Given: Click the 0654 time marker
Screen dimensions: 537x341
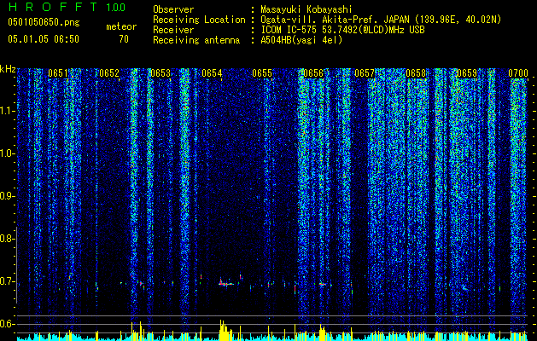Looking at the screenshot, I should pyautogui.click(x=212, y=73).
